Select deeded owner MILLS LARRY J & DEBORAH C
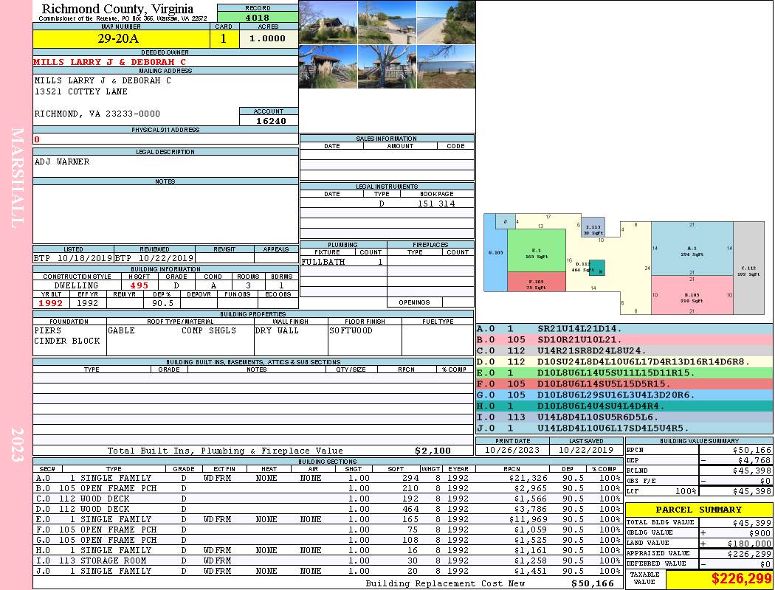 click(110, 62)
